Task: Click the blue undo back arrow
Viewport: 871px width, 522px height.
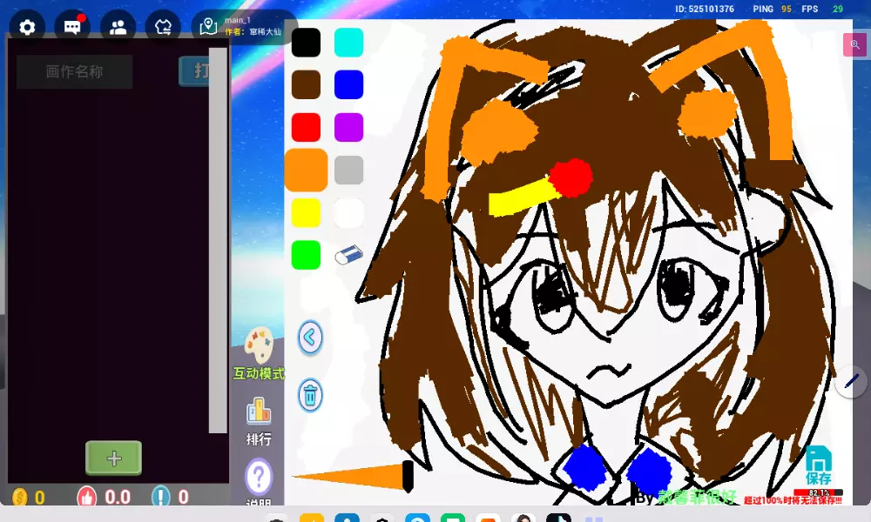Action: (x=310, y=338)
